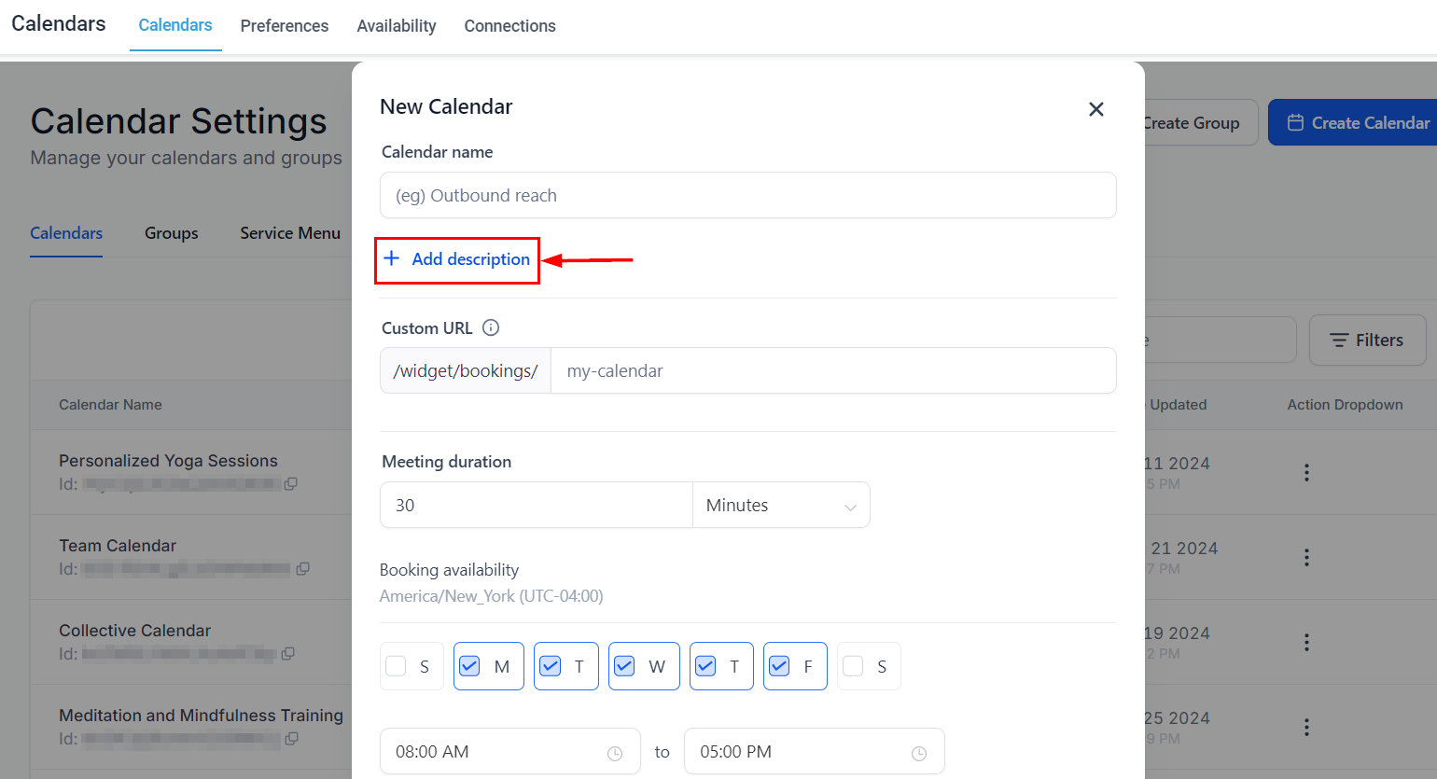Close the New Calendar dialog

pyautogui.click(x=1096, y=109)
